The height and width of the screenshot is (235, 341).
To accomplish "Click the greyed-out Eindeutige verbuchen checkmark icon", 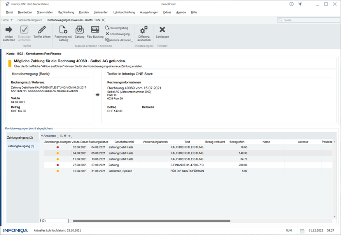I will (x=24, y=30).
